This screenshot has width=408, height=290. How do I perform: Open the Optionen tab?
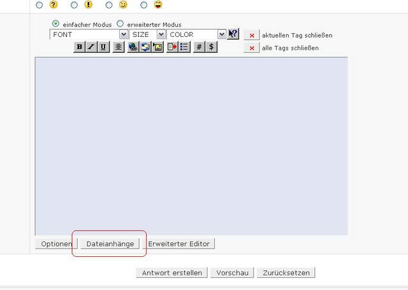coord(56,243)
